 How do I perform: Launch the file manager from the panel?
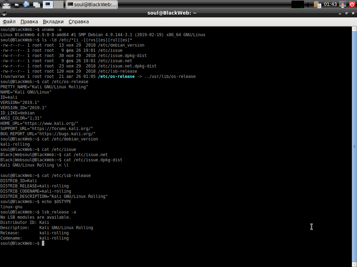[x=17, y=4]
